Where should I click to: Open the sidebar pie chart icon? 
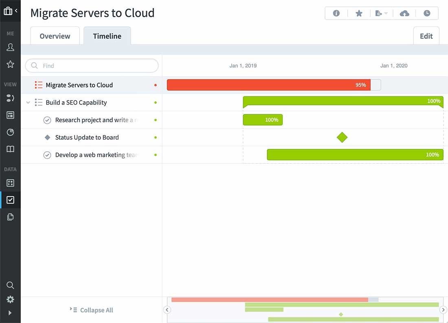[x=11, y=132]
